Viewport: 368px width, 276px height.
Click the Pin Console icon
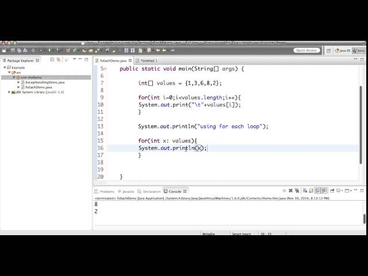point(332,190)
